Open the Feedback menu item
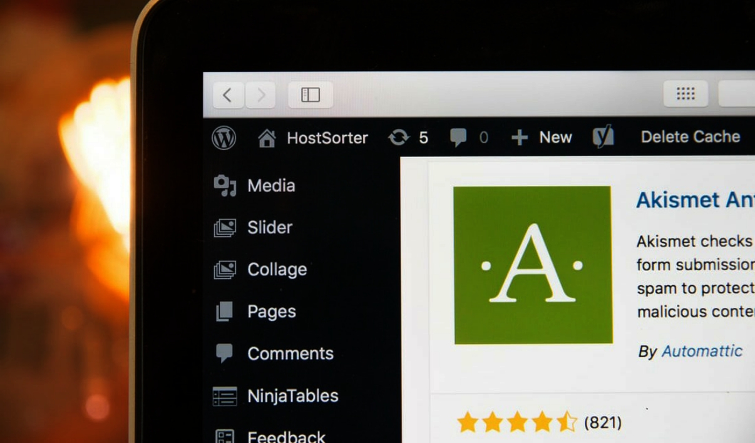Viewport: 755px width, 443px height. [287, 436]
